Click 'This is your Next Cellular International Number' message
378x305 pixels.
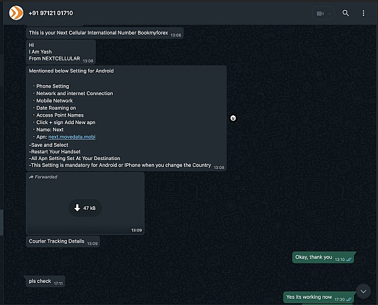pos(105,33)
